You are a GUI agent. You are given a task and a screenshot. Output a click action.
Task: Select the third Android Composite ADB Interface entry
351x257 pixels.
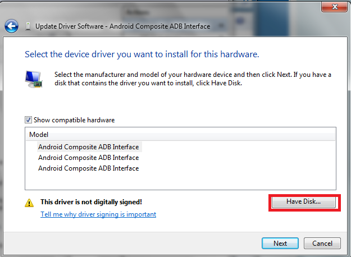(x=89, y=168)
